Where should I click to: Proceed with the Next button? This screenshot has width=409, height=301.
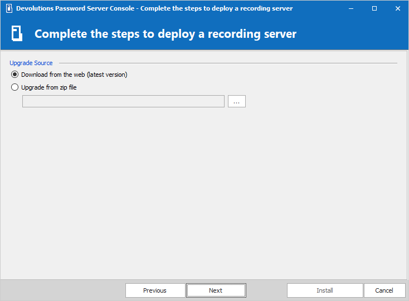[216, 290]
